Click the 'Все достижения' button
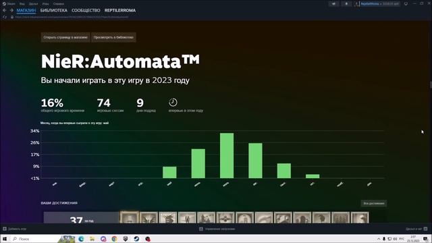Viewport: 432px width, 243px height. [x=373, y=203]
